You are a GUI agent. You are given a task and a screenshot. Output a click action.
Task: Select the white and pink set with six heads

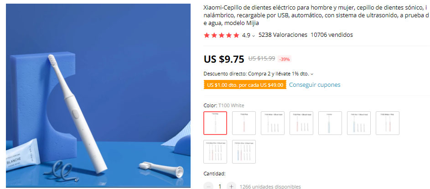[x=215, y=152]
